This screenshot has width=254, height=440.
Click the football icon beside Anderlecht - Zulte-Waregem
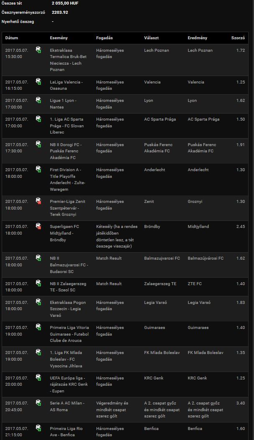click(38, 169)
